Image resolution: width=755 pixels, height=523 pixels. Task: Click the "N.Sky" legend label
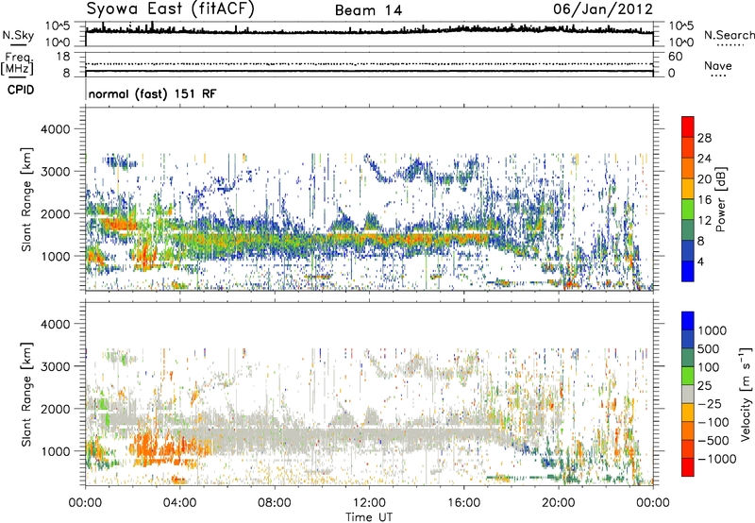pyautogui.click(x=18, y=35)
